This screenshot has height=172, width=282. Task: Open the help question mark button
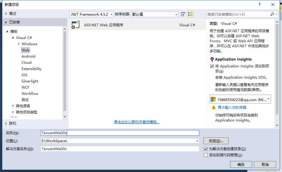tap(259, 4)
